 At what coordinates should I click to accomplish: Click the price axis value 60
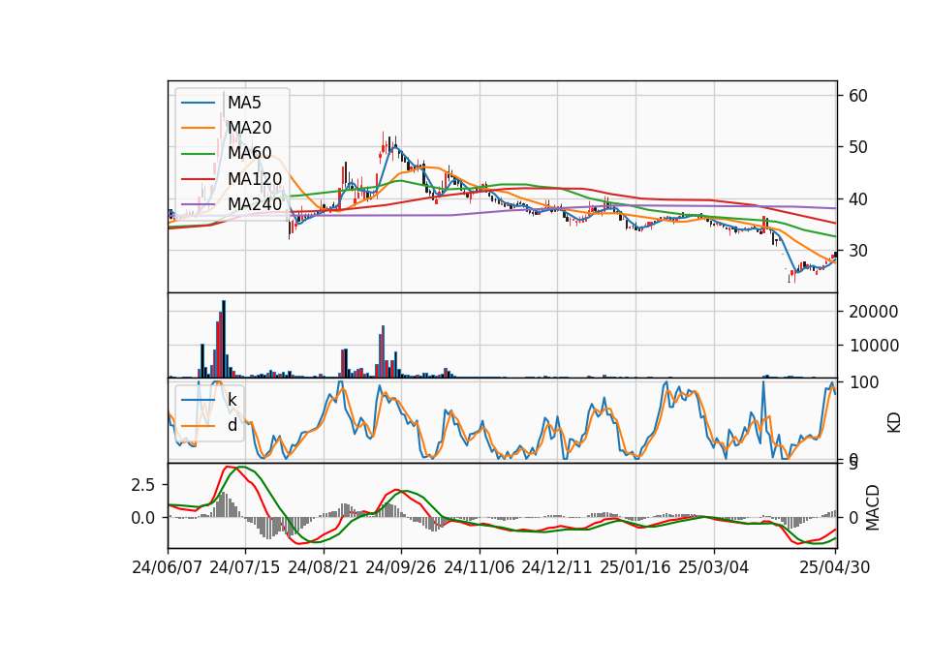tap(858, 96)
